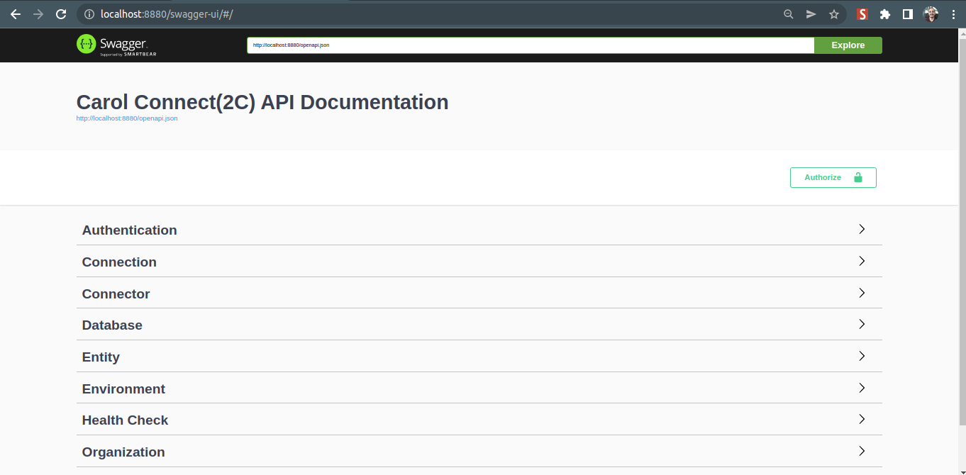
Task: Click the Swagger logo
Action: (x=116, y=45)
